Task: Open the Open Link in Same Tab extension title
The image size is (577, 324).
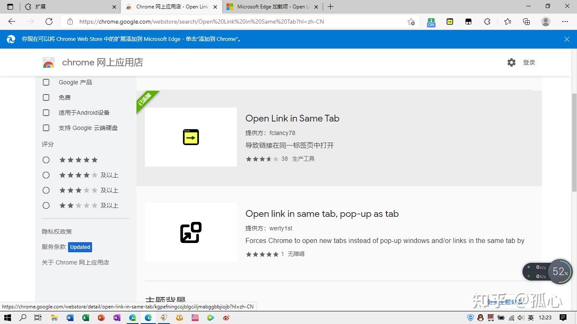Action: pyautogui.click(x=292, y=119)
